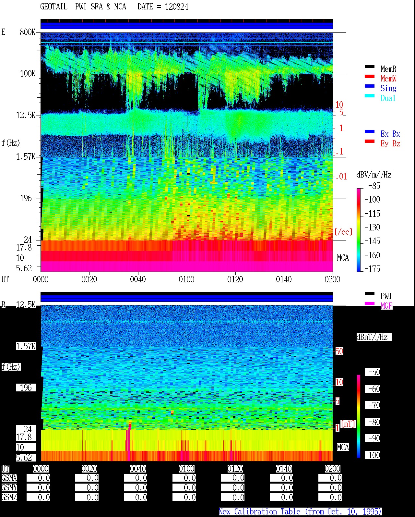Click the GSMZ row label
This screenshot has height=517, width=415.
[x=9, y=497]
